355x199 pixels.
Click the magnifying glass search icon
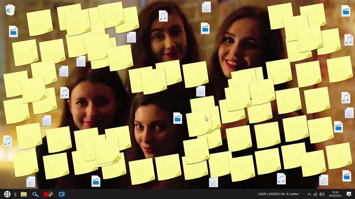(35, 194)
